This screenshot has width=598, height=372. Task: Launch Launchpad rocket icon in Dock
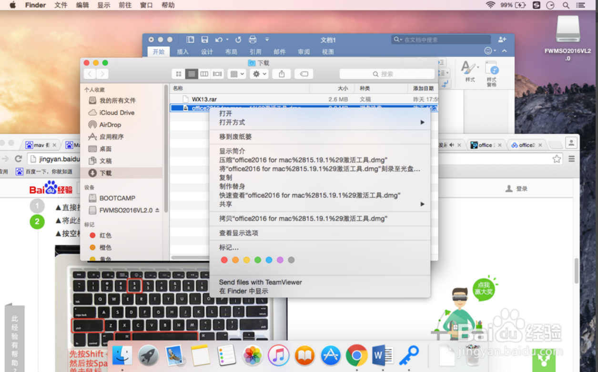148,355
